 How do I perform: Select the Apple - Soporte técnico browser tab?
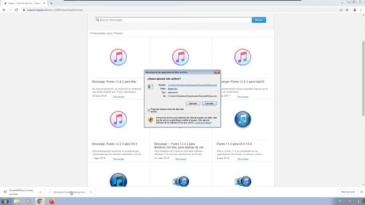24,3
